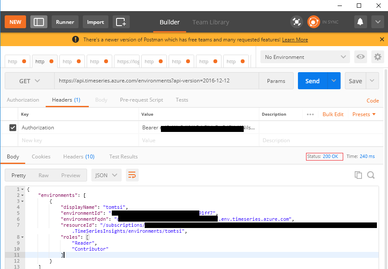Follow the Learn More link

pos(295,40)
